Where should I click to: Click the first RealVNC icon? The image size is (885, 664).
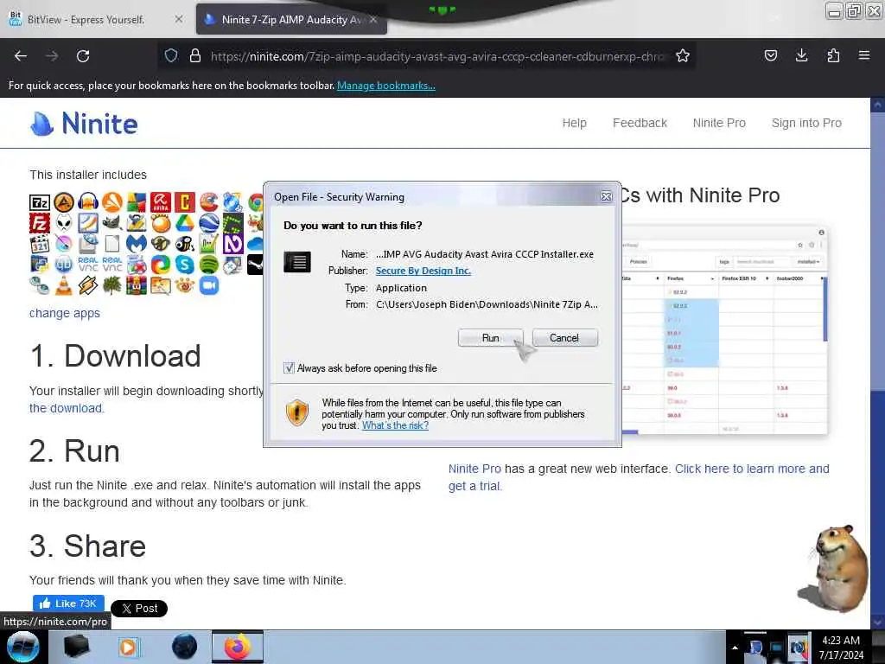point(88,265)
